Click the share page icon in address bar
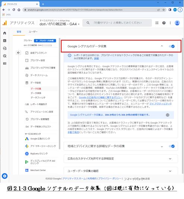 point(158,10)
